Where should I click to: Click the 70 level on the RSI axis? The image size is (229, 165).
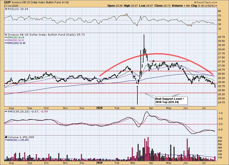pos(219,16)
